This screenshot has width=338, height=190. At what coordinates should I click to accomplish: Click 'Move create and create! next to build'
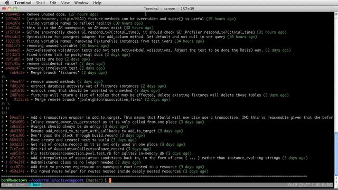(x=70, y=140)
